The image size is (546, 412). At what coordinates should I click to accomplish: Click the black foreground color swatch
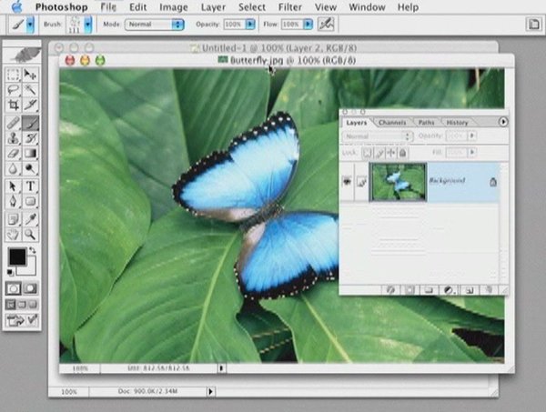click(17, 257)
